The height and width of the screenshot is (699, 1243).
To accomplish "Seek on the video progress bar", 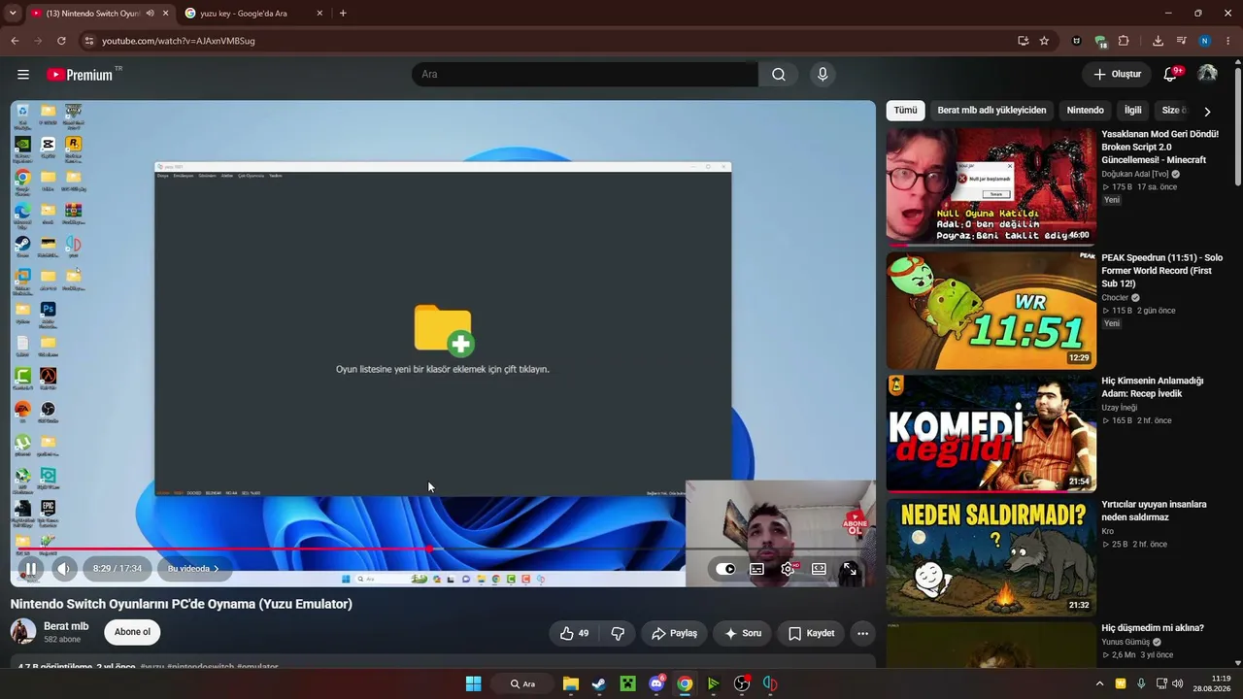I will pos(443,549).
